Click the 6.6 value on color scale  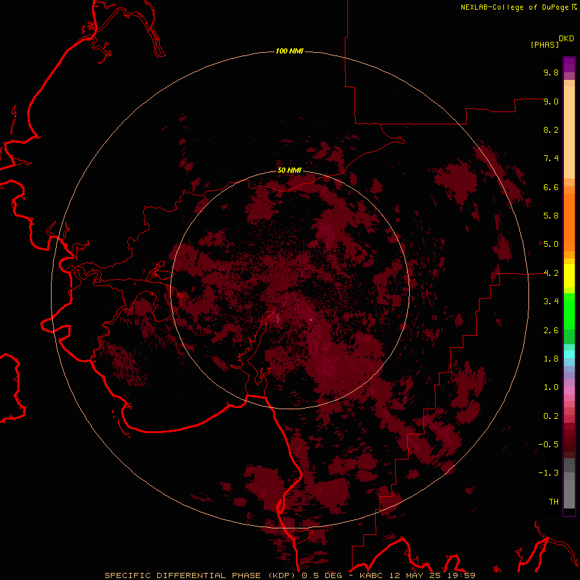click(x=551, y=187)
